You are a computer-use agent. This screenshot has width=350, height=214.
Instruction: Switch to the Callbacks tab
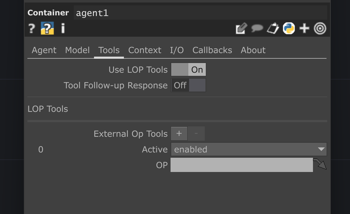coord(212,50)
